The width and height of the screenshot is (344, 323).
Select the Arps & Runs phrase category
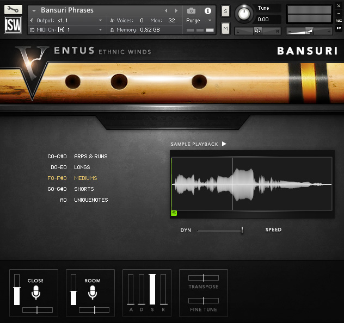tap(91, 157)
